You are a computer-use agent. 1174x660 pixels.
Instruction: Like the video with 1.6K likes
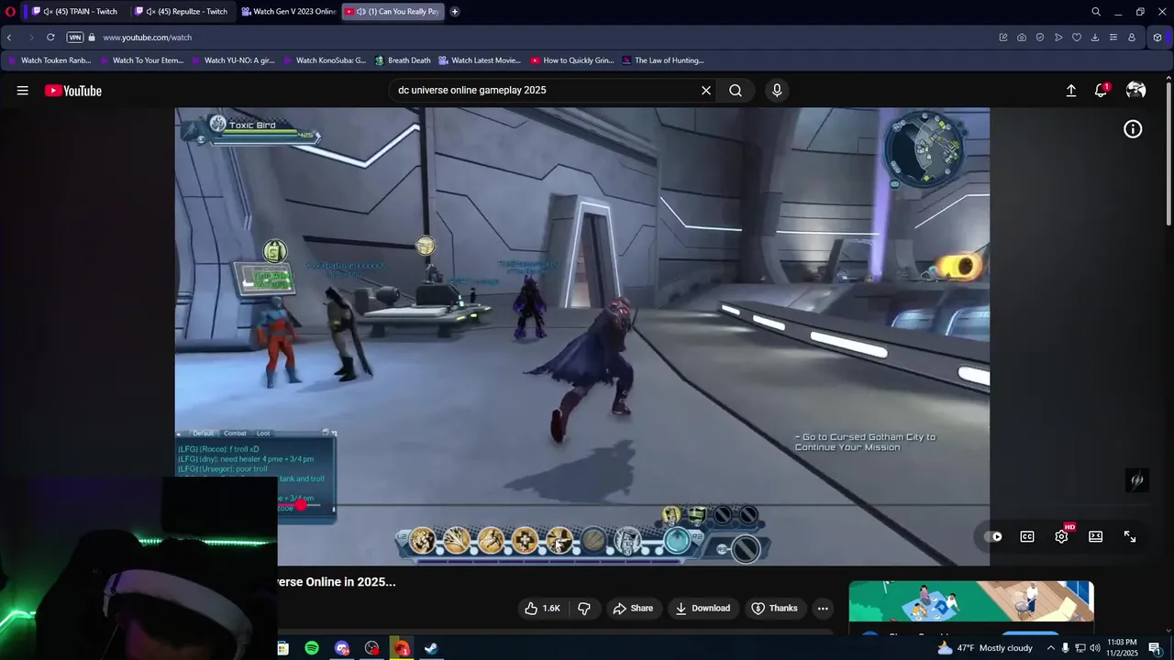pyautogui.click(x=542, y=609)
